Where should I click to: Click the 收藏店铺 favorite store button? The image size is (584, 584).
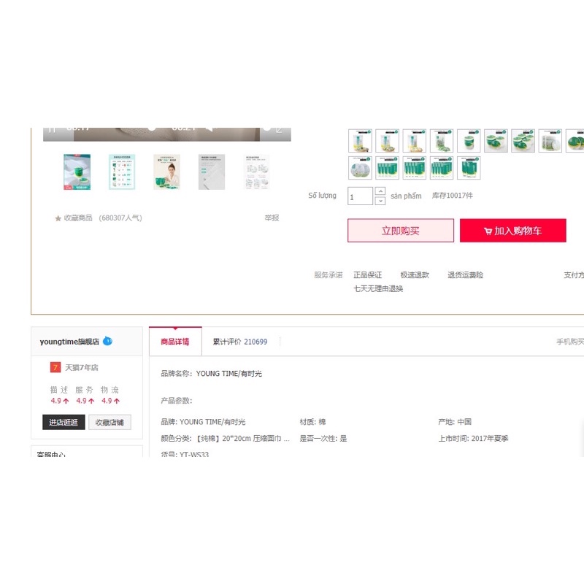(115, 423)
